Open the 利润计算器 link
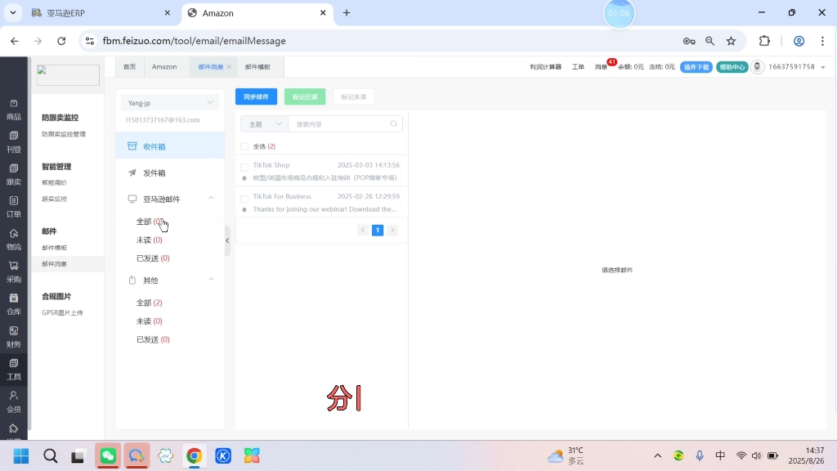Viewport: 837px width, 471px height. pos(545,67)
